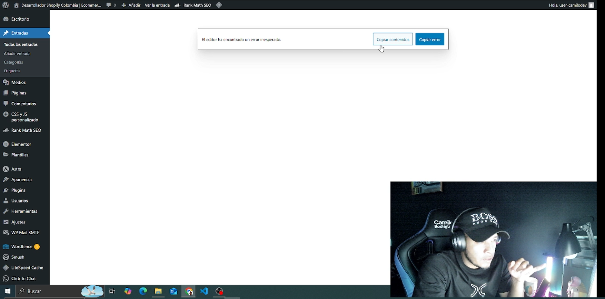Click the Usuarios person icon

point(6,201)
